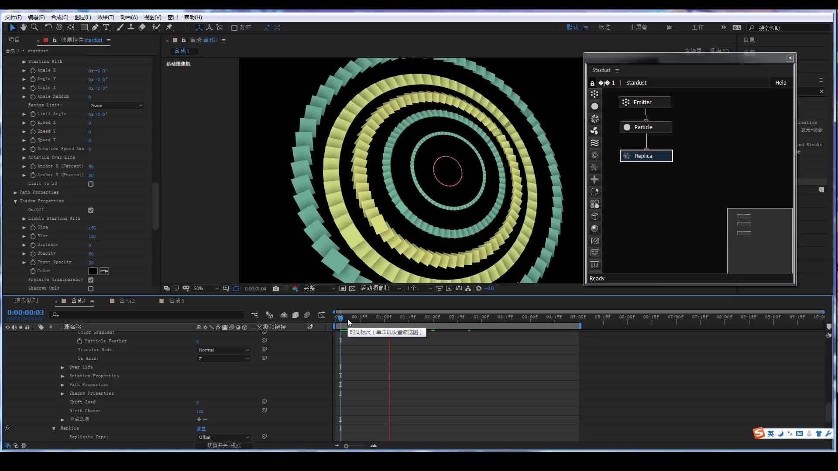Enable Limit To 2D checkbox
The width and height of the screenshot is (838, 471).
(x=91, y=184)
